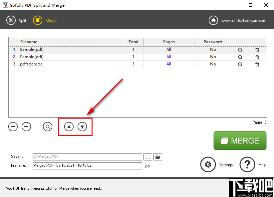274x197 pixels.
Task: Maximize the Softdiv PDF window
Action: 251,5
